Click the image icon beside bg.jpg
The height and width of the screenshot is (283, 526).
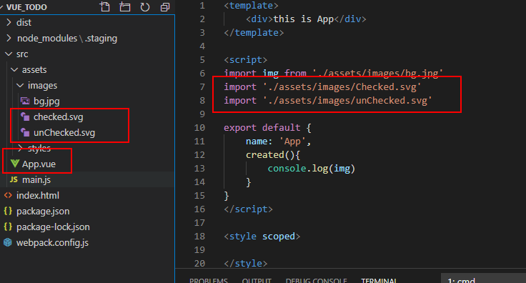pyautogui.click(x=25, y=101)
